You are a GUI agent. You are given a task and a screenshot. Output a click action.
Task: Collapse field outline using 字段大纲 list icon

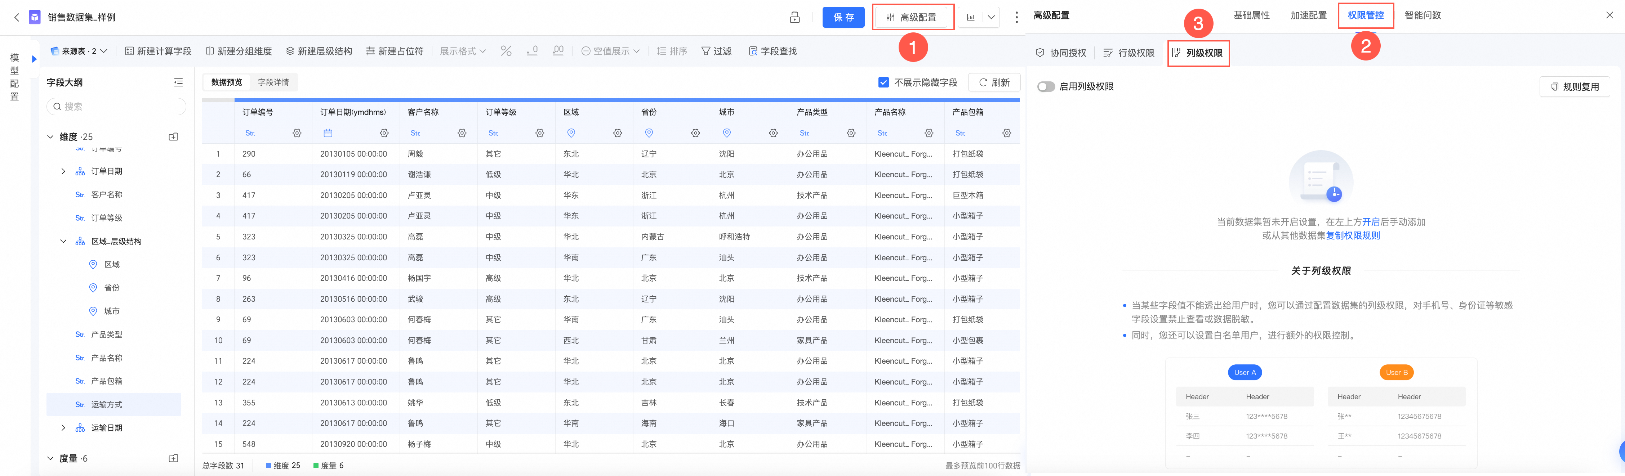tap(178, 82)
